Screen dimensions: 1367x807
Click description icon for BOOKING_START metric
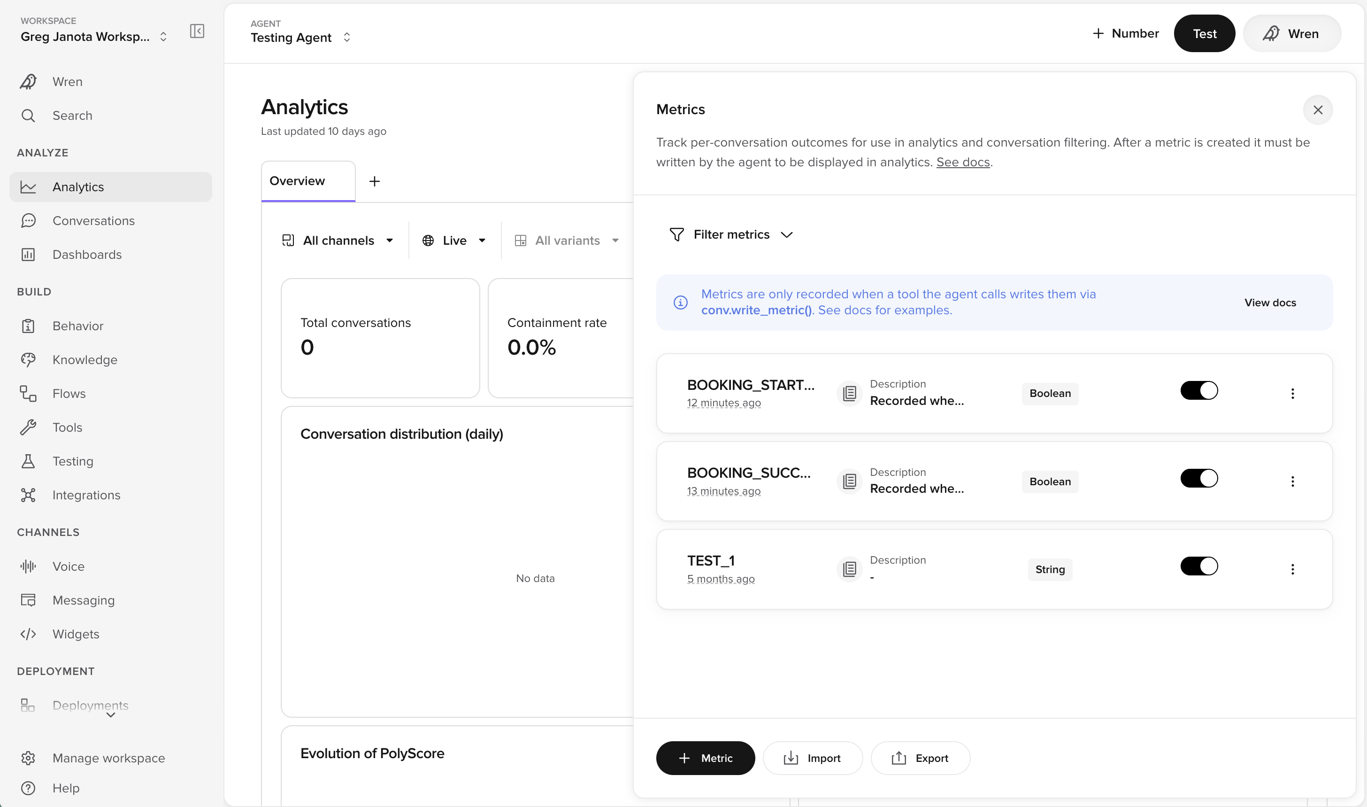(849, 393)
